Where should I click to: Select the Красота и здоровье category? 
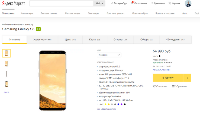(165, 13)
